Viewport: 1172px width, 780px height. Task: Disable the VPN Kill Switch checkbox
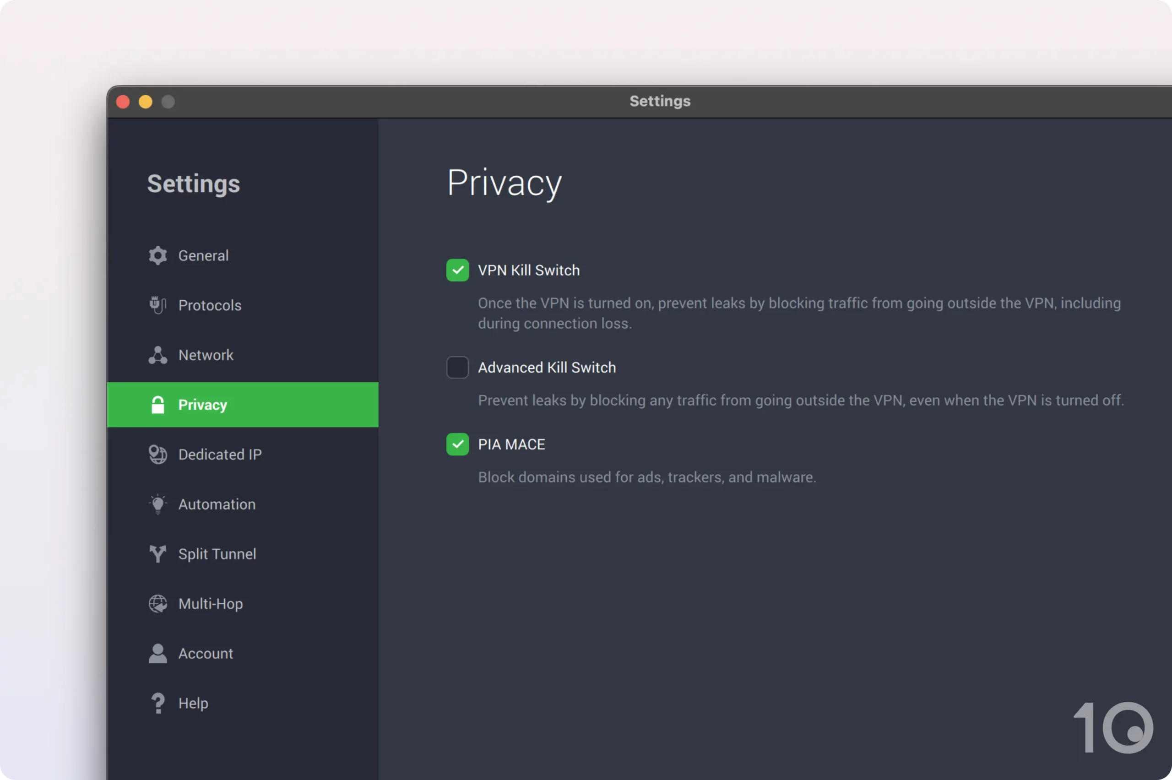(x=457, y=270)
